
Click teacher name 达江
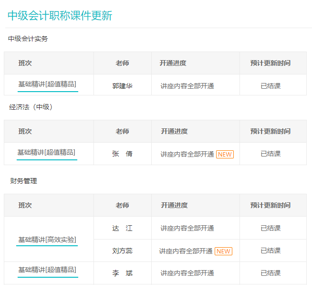[123, 228]
